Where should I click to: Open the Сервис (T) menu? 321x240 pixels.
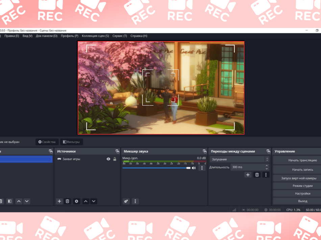(120, 36)
